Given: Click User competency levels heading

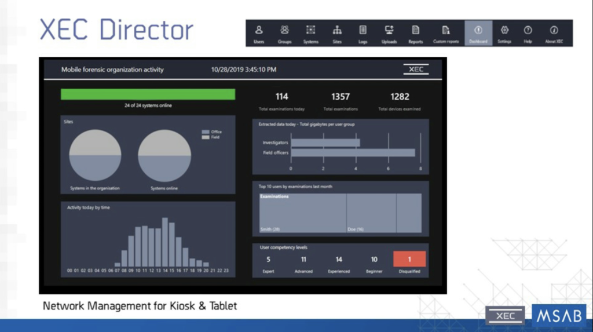Looking at the screenshot, I should tap(283, 247).
